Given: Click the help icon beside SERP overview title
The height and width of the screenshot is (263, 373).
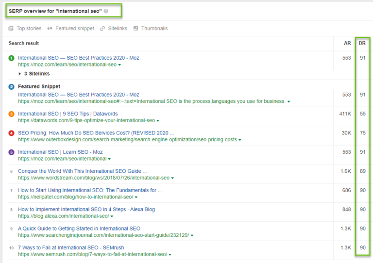Looking at the screenshot, I should 106,11.
